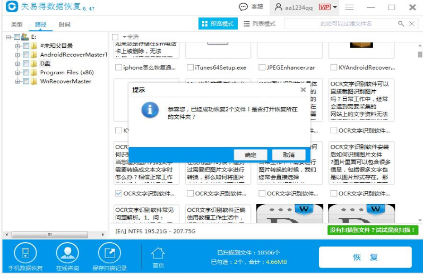Click the VIP badge icon

324,7
